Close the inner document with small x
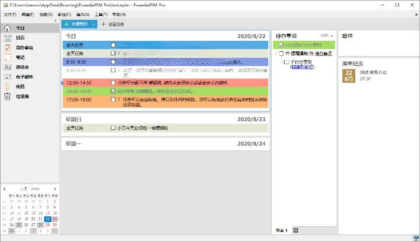This screenshot has width=420, height=242. click(416, 15)
